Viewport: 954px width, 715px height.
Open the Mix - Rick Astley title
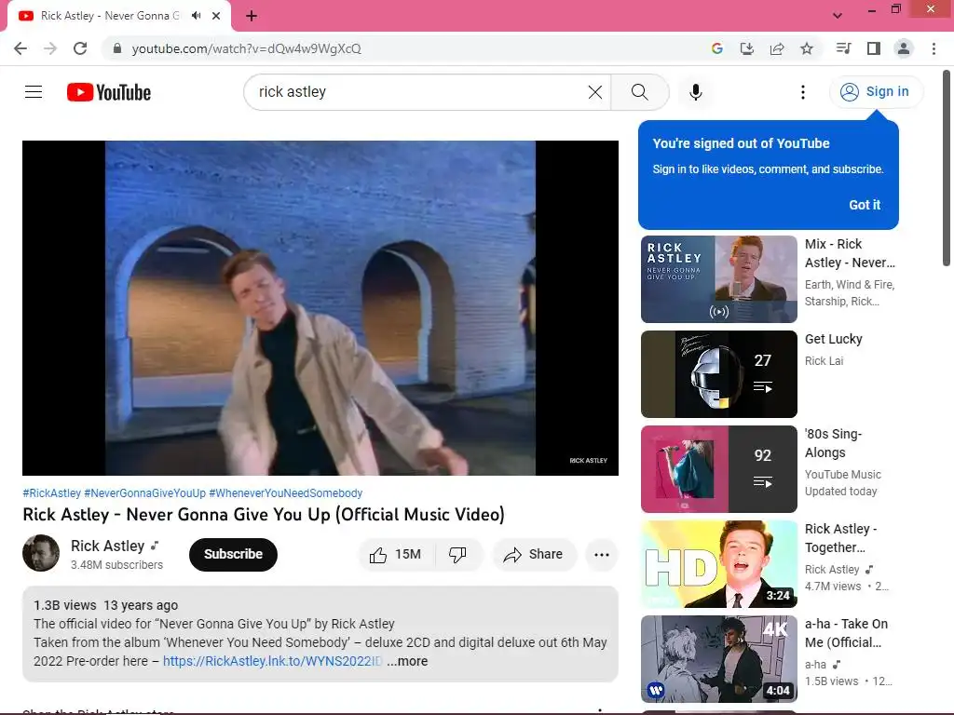pos(850,253)
